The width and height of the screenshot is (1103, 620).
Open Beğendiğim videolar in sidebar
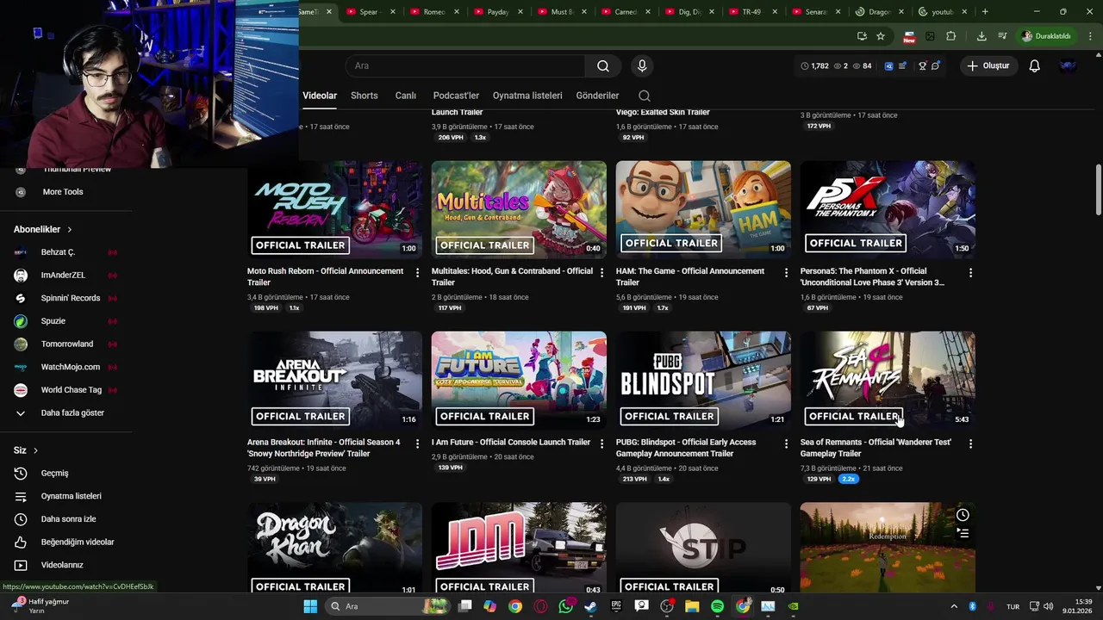coord(78,542)
